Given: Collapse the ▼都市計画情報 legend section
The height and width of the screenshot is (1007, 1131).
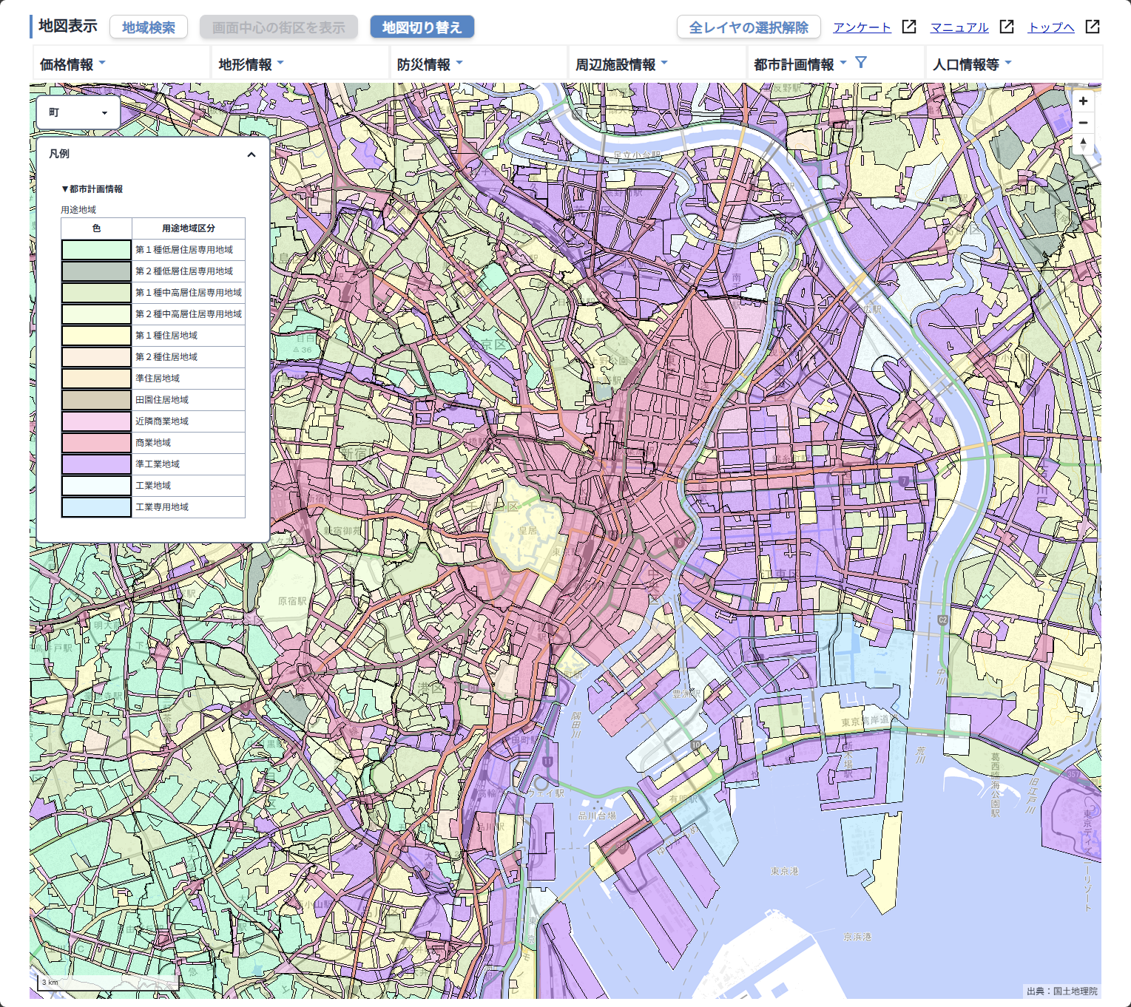Looking at the screenshot, I should tap(92, 189).
